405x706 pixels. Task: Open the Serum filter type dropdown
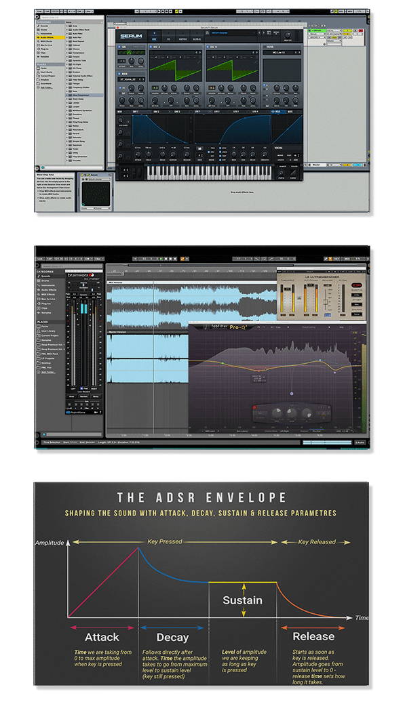click(282, 53)
